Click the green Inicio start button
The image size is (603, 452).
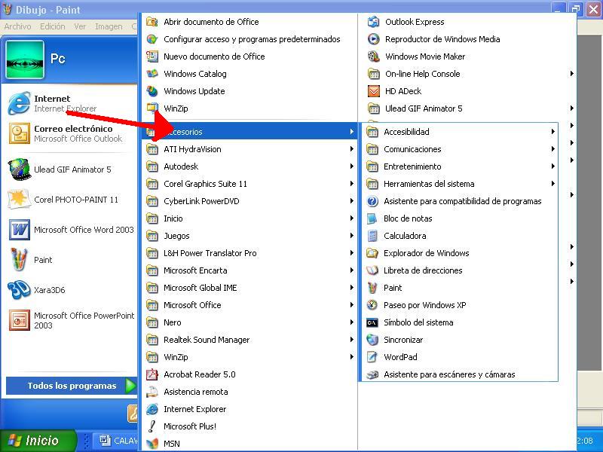point(38,441)
